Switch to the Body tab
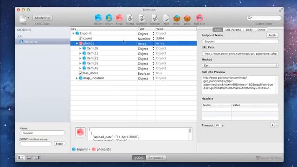Viewport: 297px width, 167px height. [249, 30]
